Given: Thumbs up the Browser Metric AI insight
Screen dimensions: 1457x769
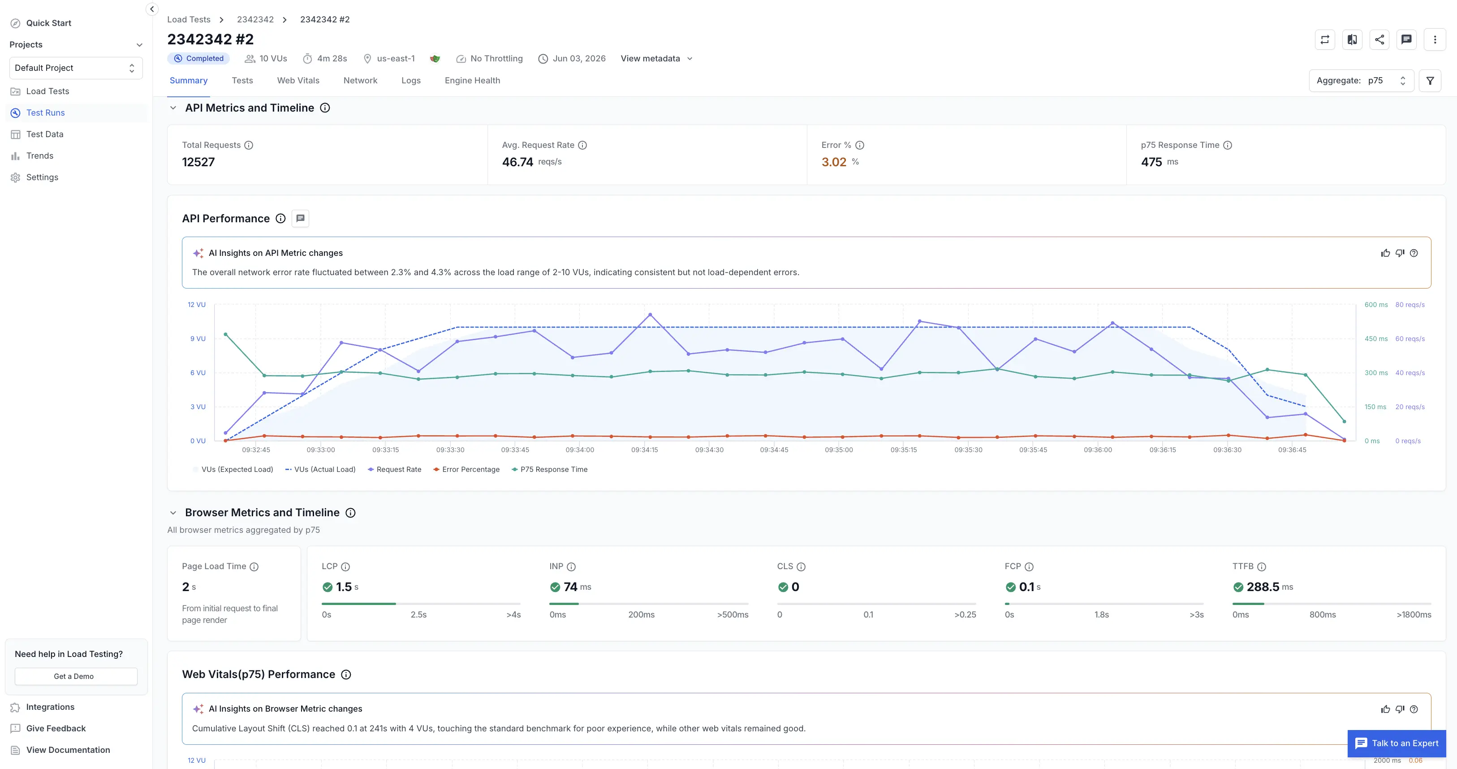Looking at the screenshot, I should (x=1385, y=709).
